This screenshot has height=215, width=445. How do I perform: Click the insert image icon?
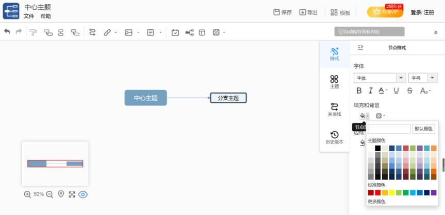point(128,32)
